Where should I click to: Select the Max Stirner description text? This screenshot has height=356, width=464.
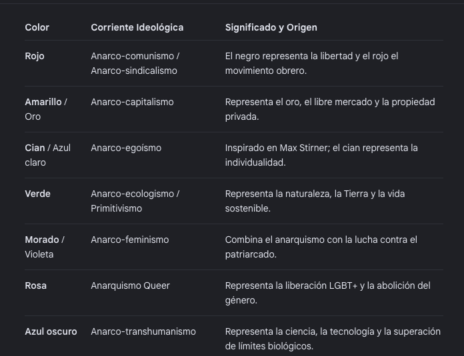[x=321, y=155]
